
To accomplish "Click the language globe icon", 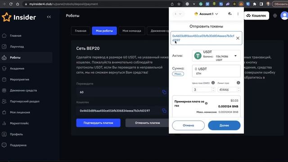I will pos(275,16).
